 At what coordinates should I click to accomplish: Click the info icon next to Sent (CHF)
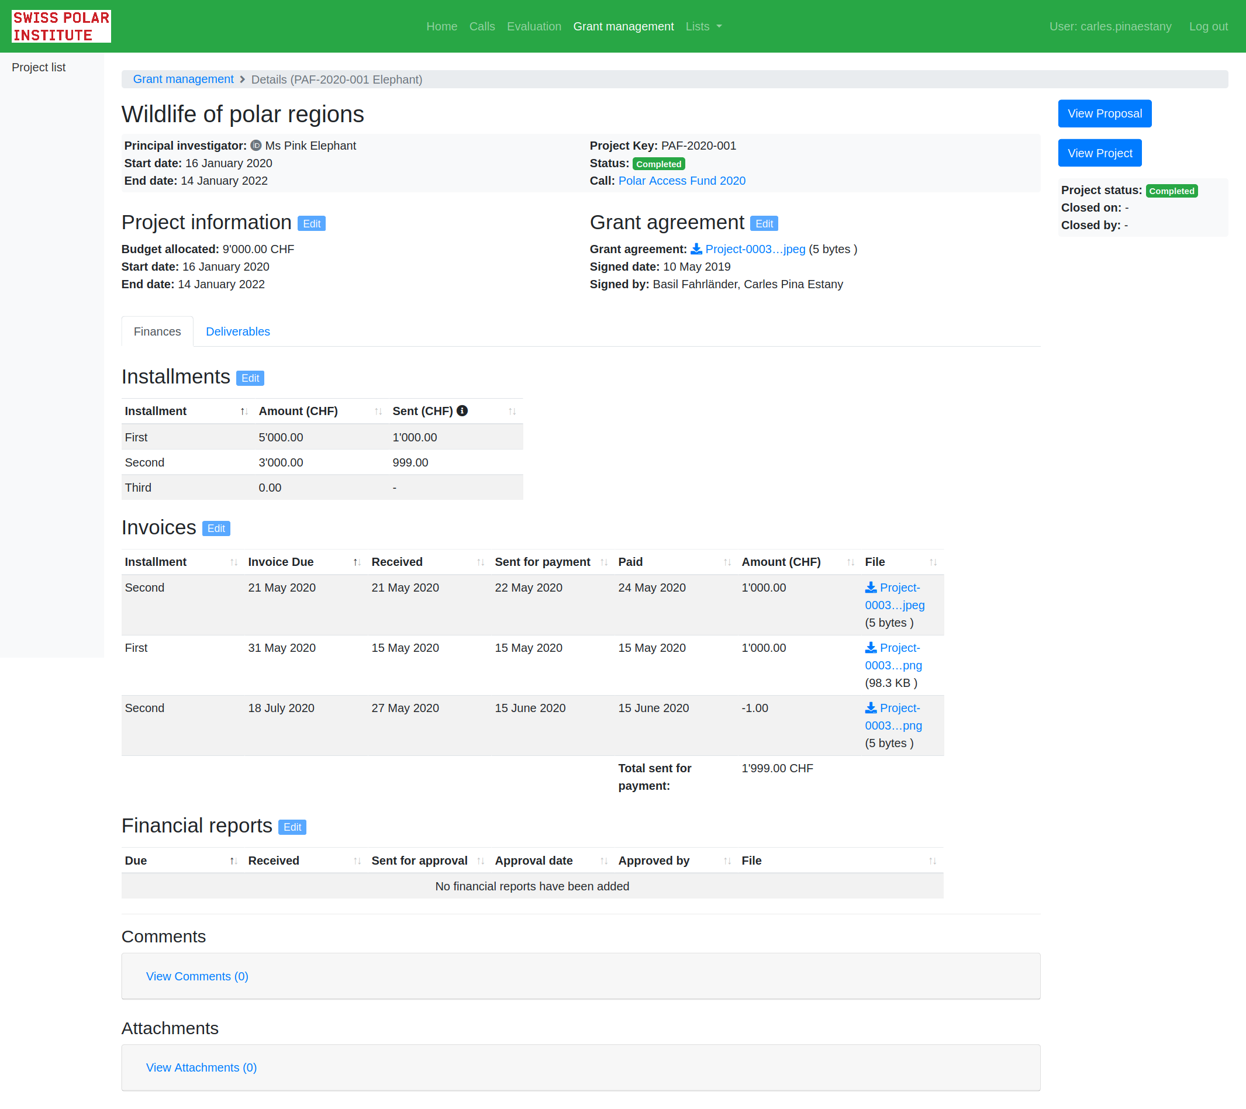(462, 412)
